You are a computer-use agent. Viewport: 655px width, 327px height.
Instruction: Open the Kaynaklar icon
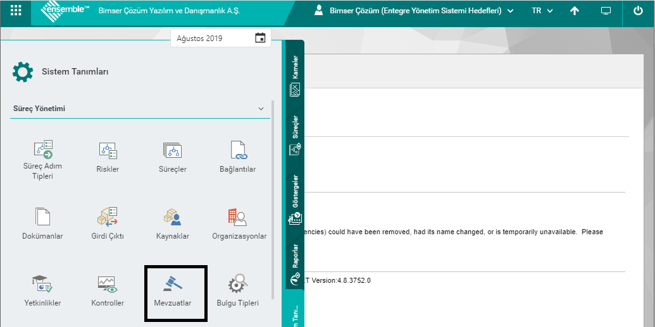tap(172, 217)
